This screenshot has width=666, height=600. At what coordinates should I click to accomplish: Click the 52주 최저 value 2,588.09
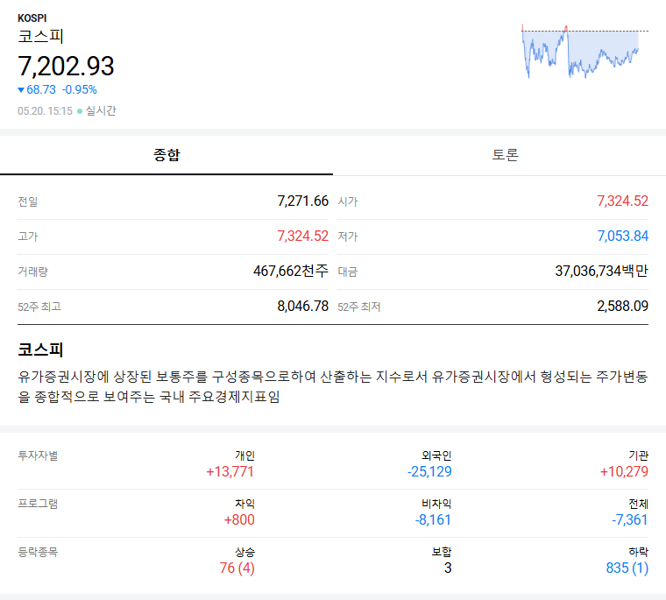623,306
